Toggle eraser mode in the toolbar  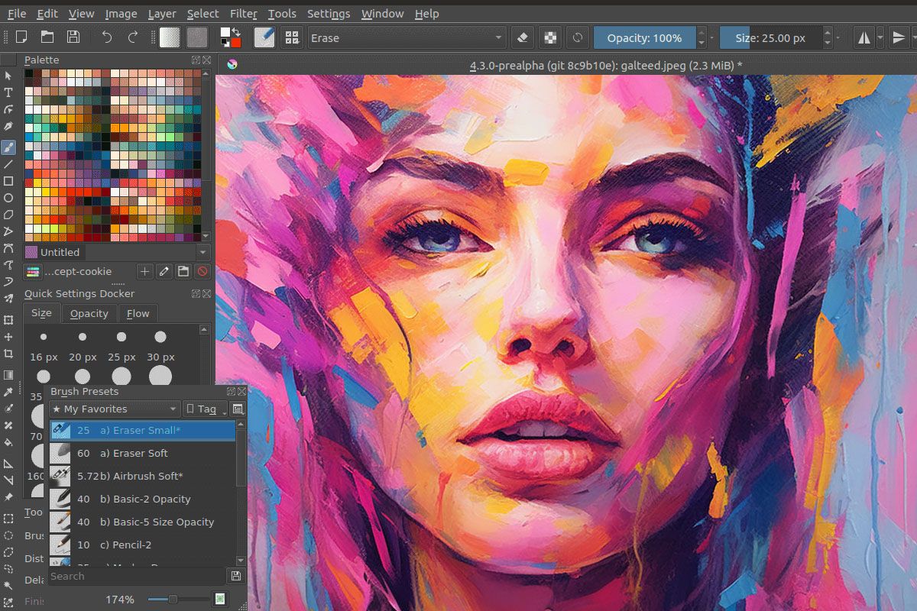click(524, 37)
